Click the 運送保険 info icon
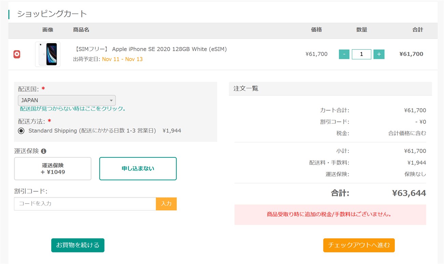Viewport: 444px width, 264px height. [44, 151]
